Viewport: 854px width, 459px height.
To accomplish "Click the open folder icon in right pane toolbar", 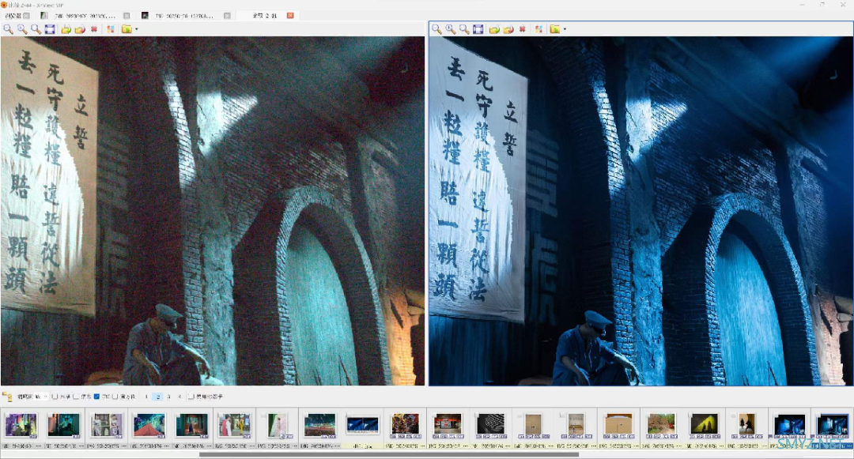I will (494, 29).
